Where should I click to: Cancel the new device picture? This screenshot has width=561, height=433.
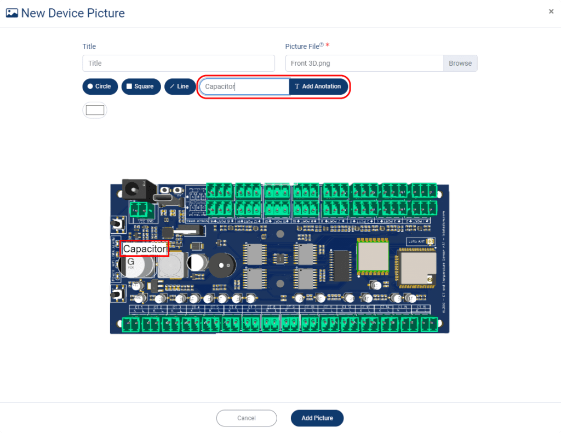pyautogui.click(x=247, y=418)
